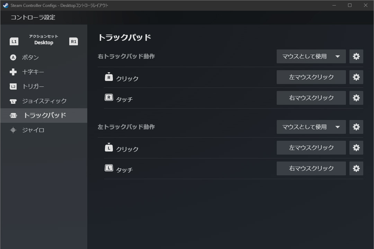
Task: Select the ジャイロ sidebar item
Action: [33, 130]
